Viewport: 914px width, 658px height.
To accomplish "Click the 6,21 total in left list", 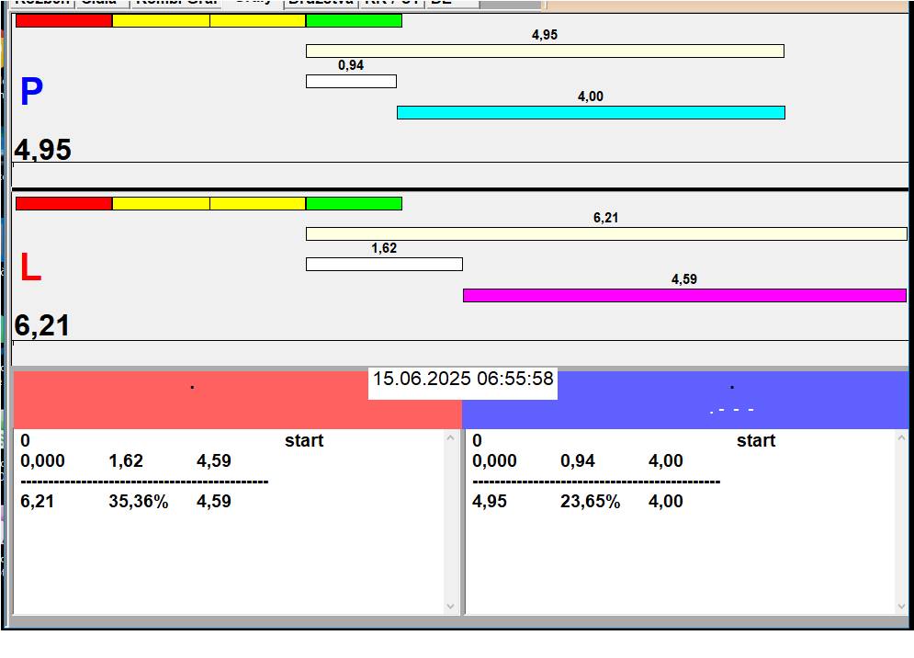I will pyautogui.click(x=38, y=501).
